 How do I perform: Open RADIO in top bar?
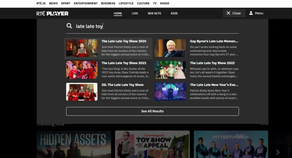(x=165, y=4)
